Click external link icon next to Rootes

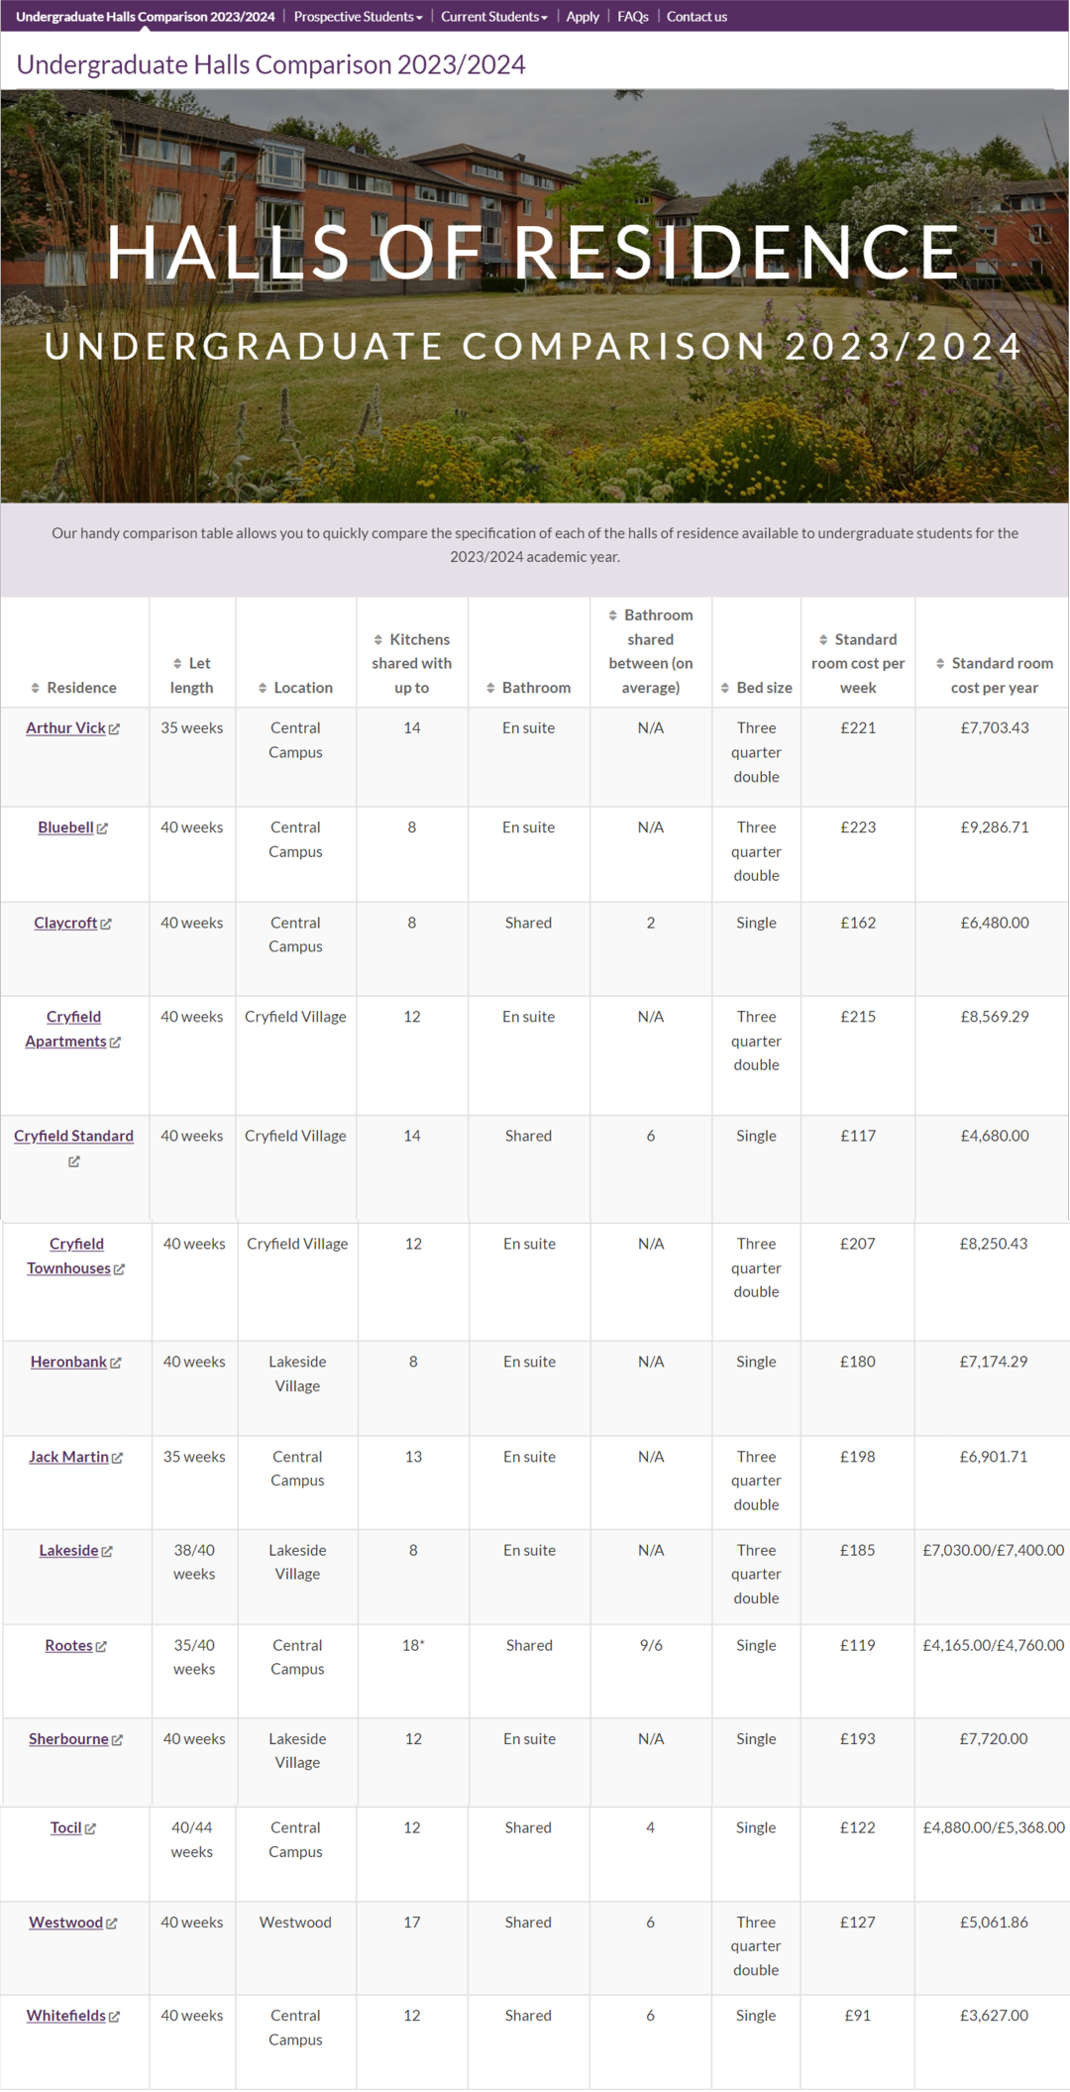pos(101,1646)
